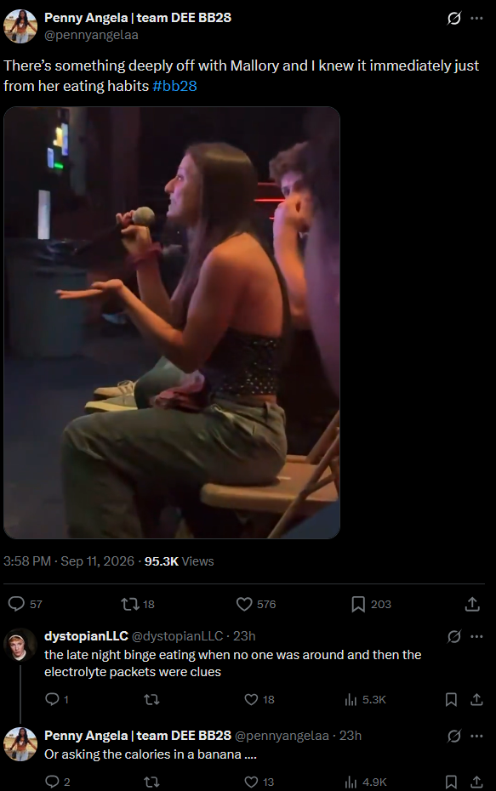Open Penny Angela's profile avatar at top

20,26
